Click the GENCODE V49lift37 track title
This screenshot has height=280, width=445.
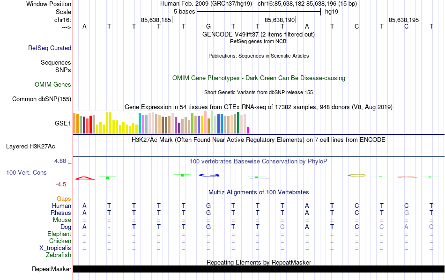pos(259,35)
